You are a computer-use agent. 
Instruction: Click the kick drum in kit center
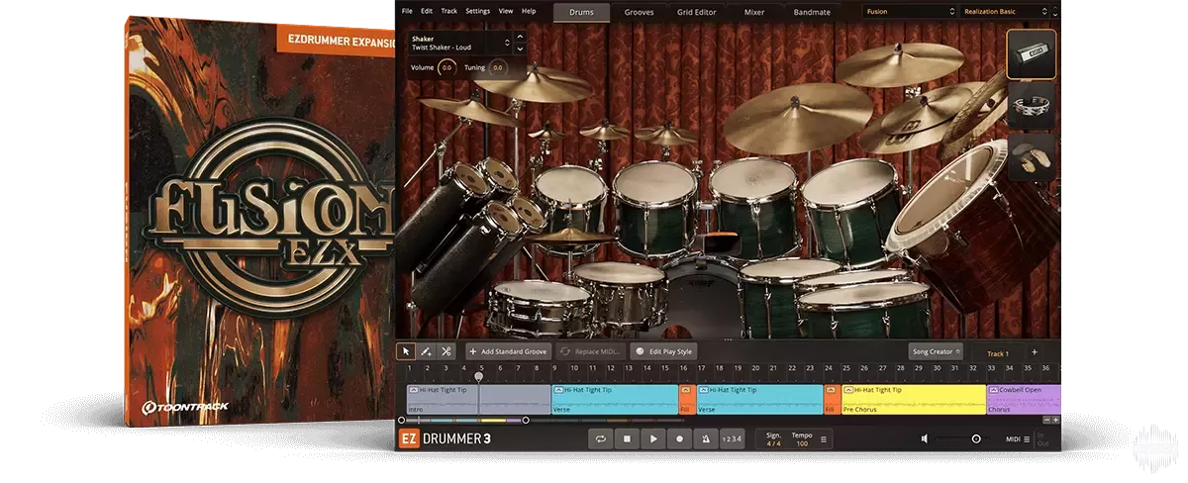coord(700,297)
